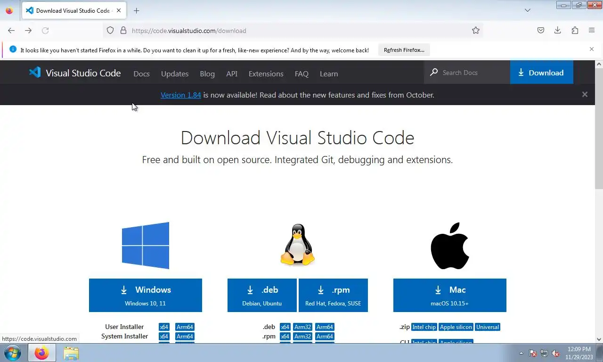Open the muted volume tray icon
The height and width of the screenshot is (362, 603).
point(555,354)
